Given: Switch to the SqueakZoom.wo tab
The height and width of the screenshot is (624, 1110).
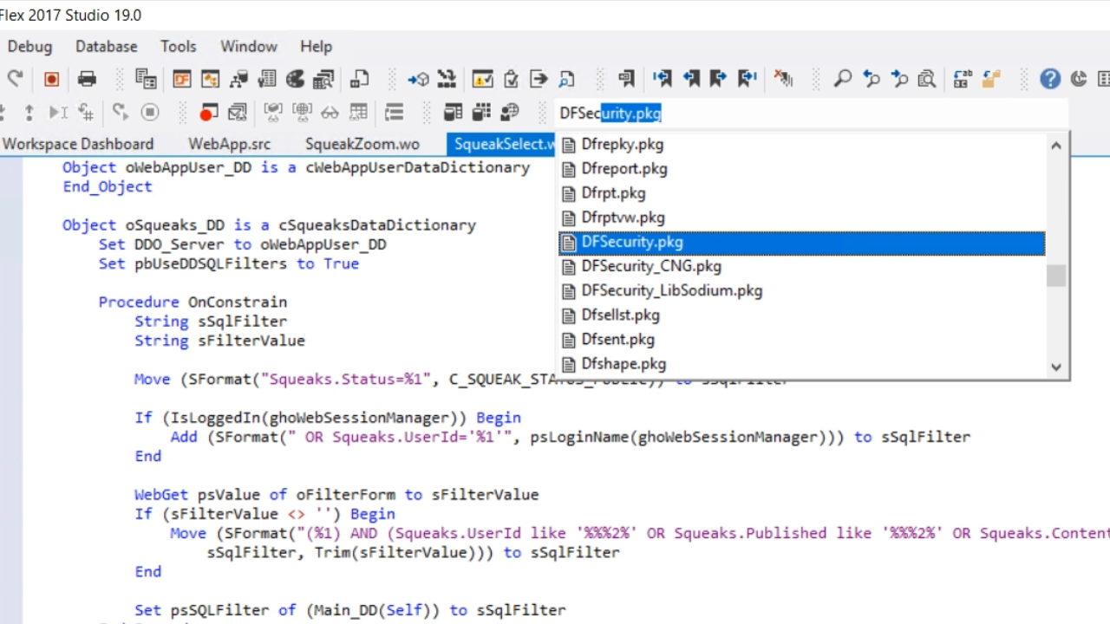Looking at the screenshot, I should point(362,144).
